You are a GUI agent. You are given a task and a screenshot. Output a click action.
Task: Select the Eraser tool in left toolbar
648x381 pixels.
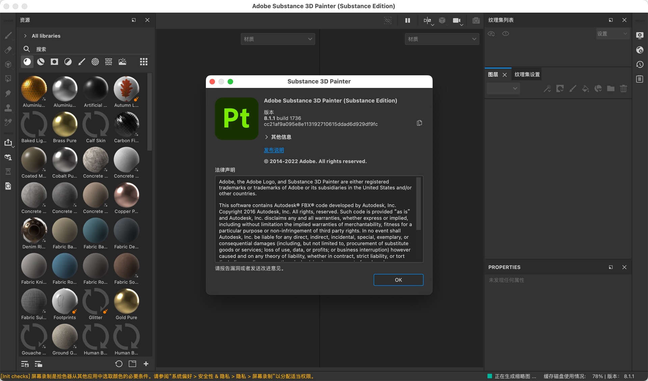point(8,50)
